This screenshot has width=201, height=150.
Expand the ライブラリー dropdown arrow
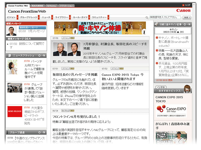(70, 17)
